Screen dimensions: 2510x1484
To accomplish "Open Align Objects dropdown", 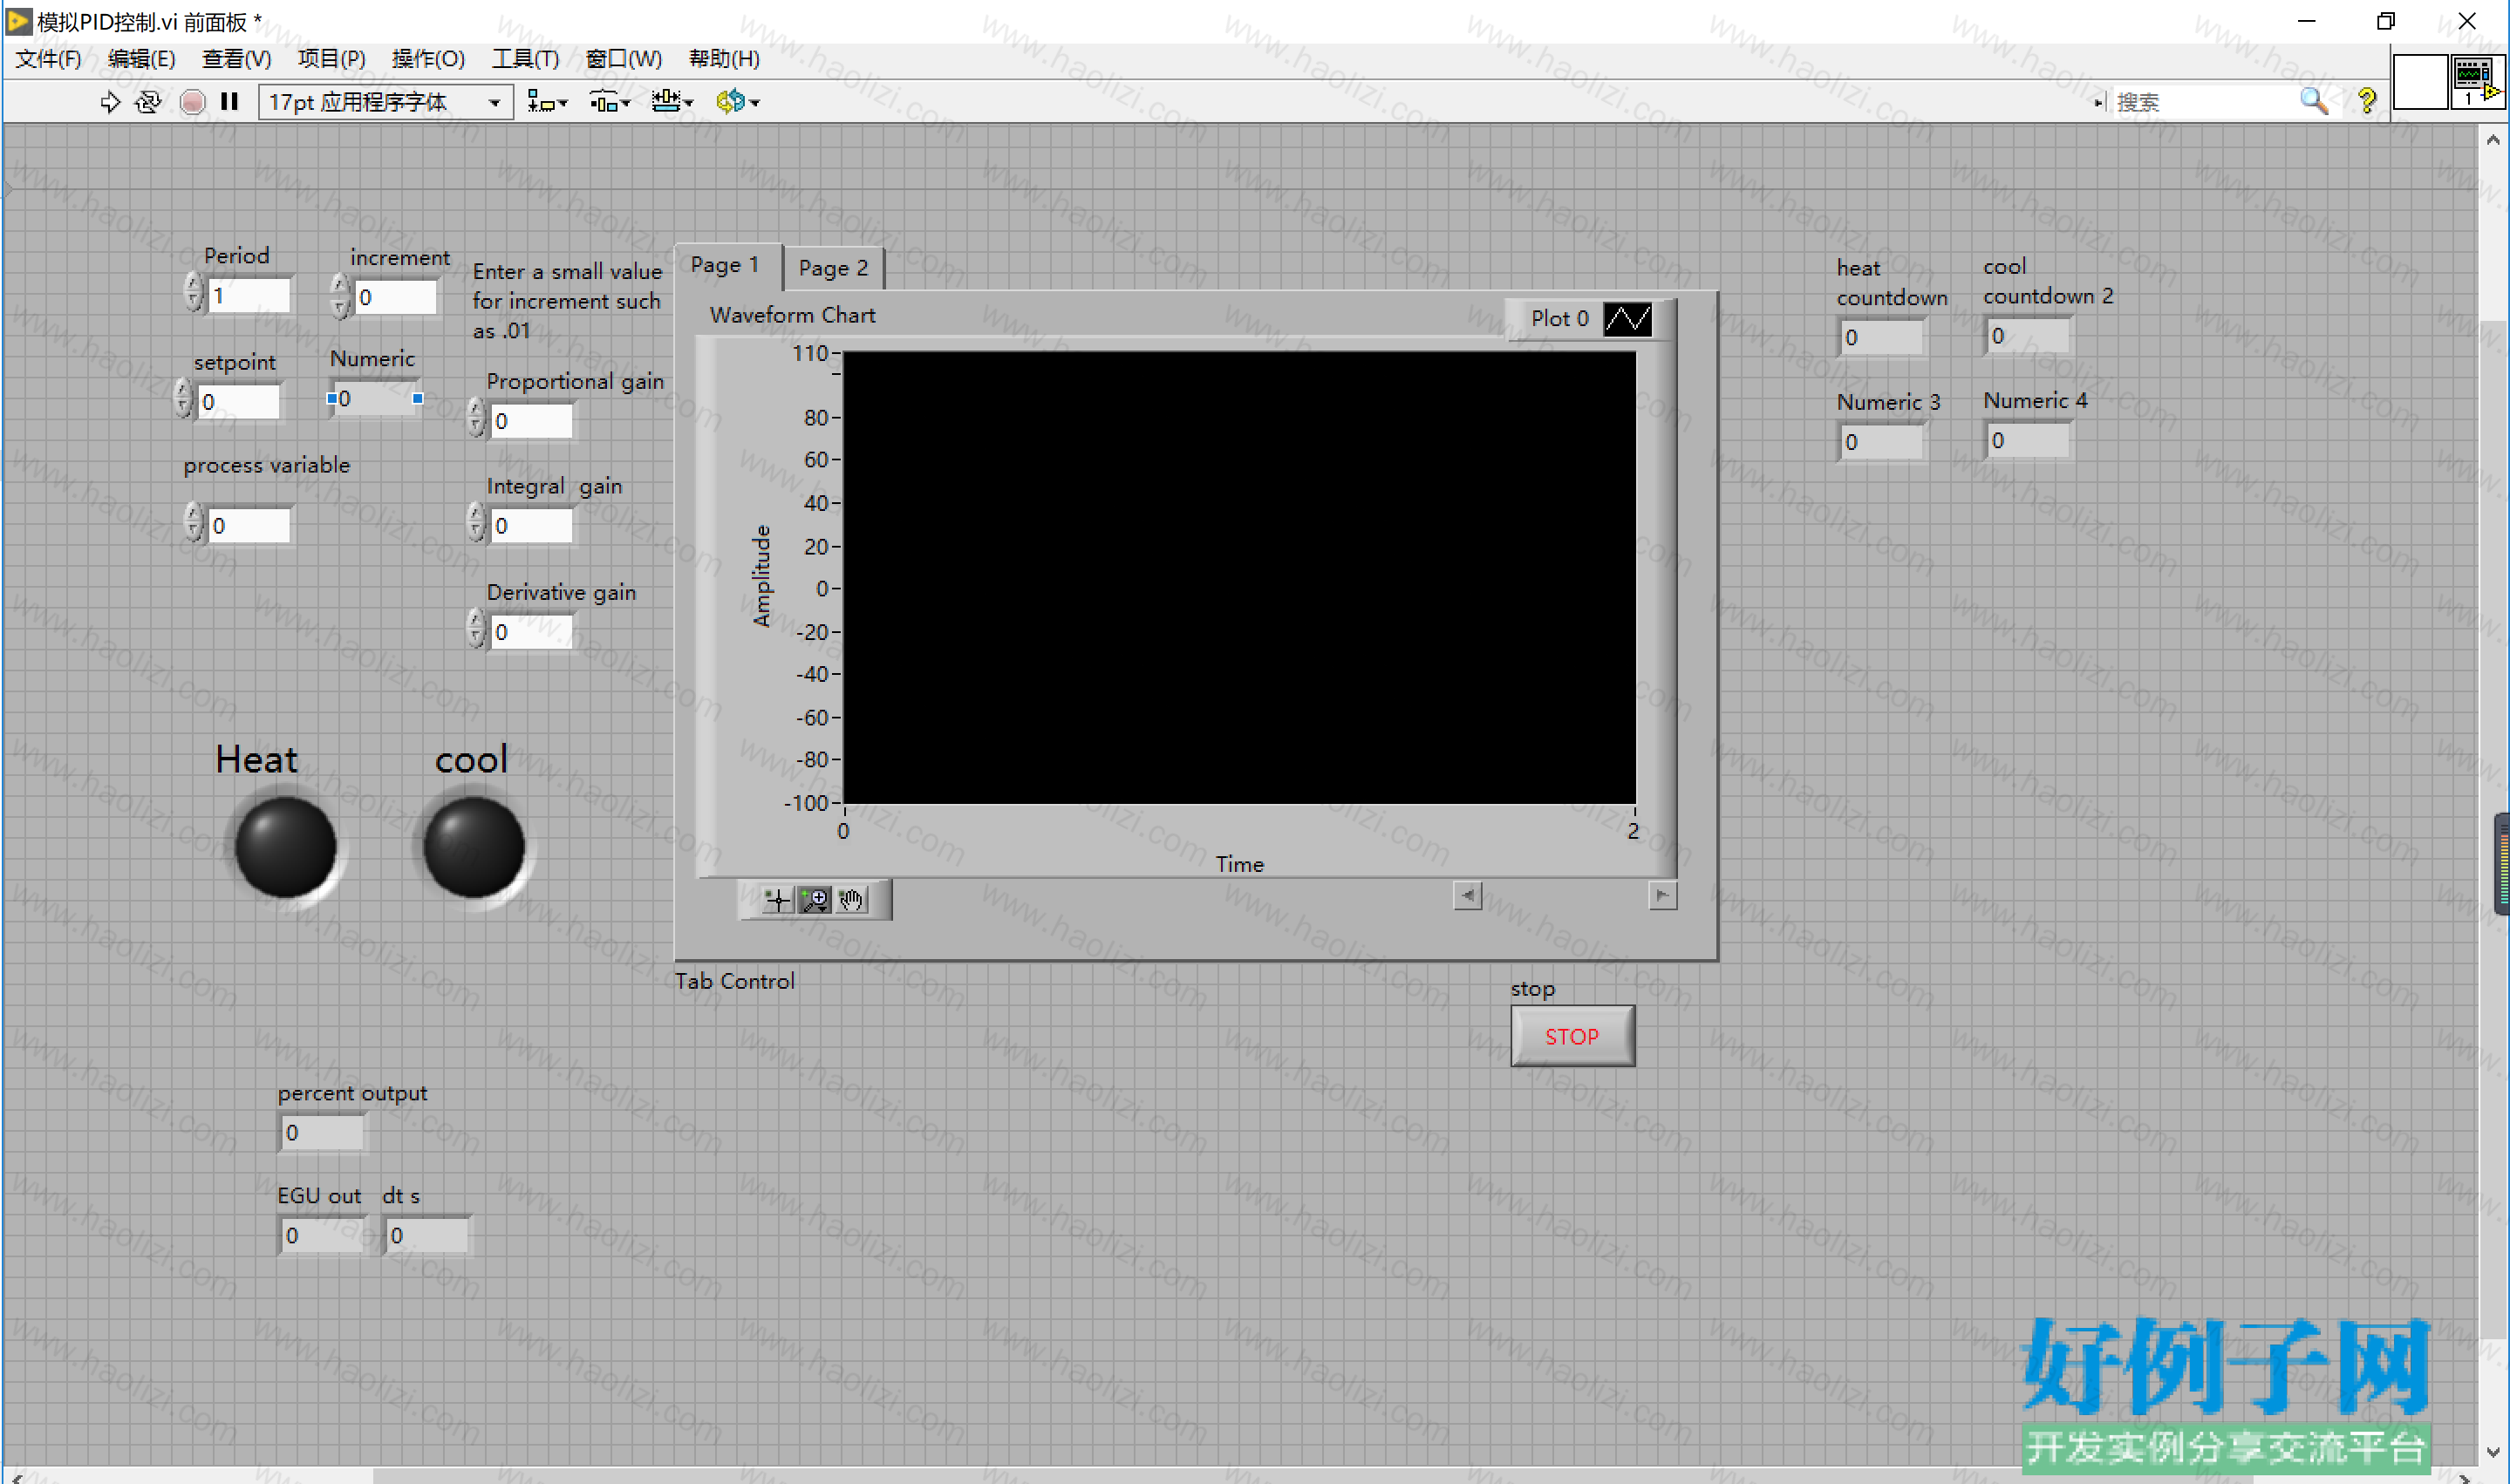I will point(547,102).
